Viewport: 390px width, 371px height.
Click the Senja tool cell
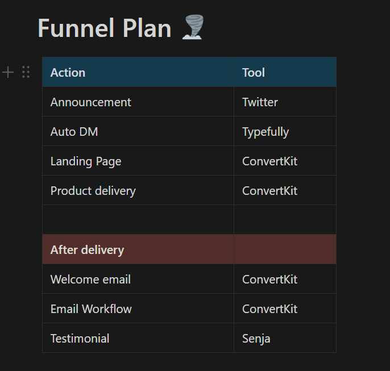[x=285, y=338]
